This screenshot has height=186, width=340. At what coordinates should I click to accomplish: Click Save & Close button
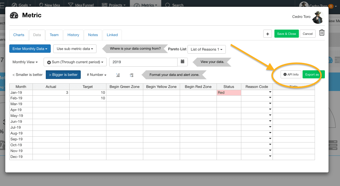pyautogui.click(x=286, y=34)
